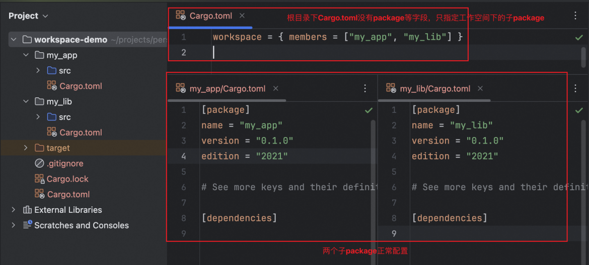This screenshot has height=265, width=589.
Task: Click the Scratches and Consoles icon
Action: 27,225
